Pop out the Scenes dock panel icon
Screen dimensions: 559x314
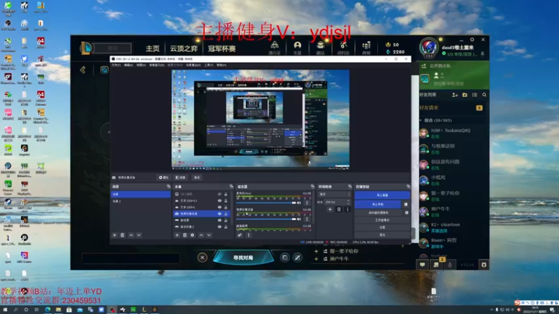coord(168,186)
